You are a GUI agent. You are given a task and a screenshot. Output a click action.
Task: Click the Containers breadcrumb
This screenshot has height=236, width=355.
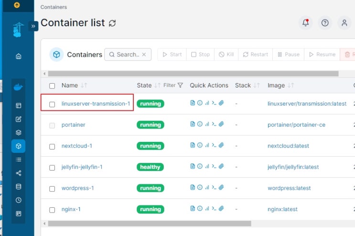tap(54, 7)
